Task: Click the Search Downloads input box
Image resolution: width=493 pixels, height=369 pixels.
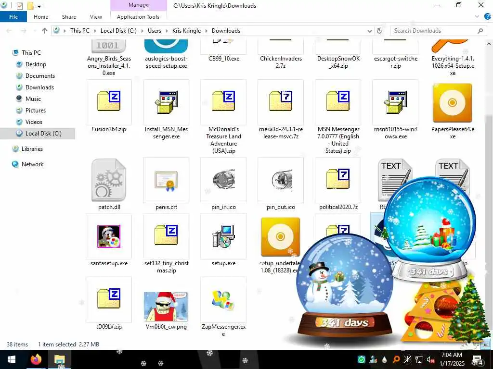Action: pos(438,30)
